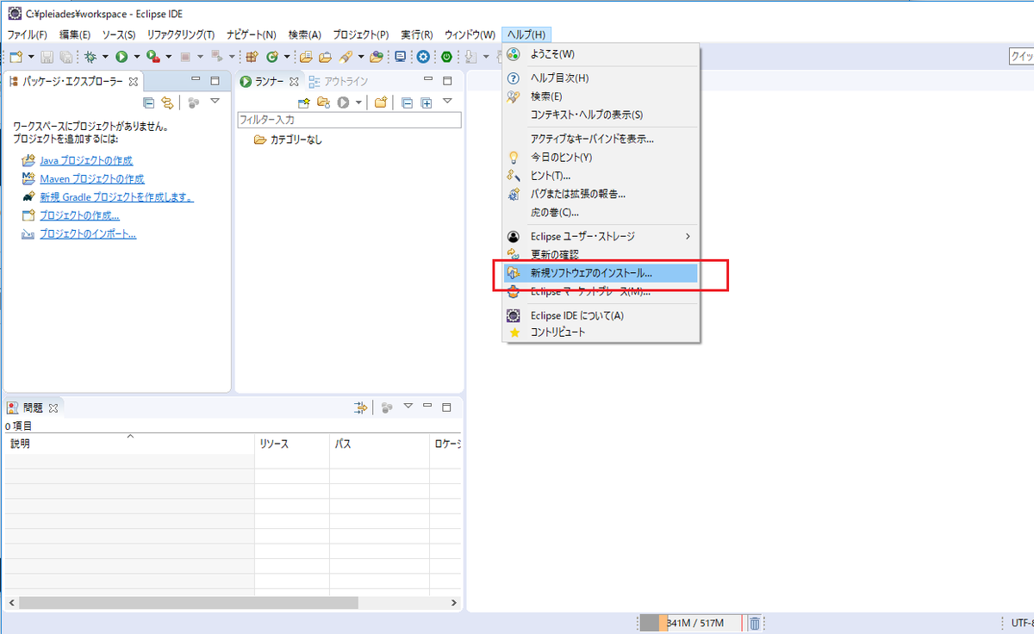This screenshot has width=1034, height=634.
Task: Click 新規 Gradle プロジェクト link
Action: point(116,197)
